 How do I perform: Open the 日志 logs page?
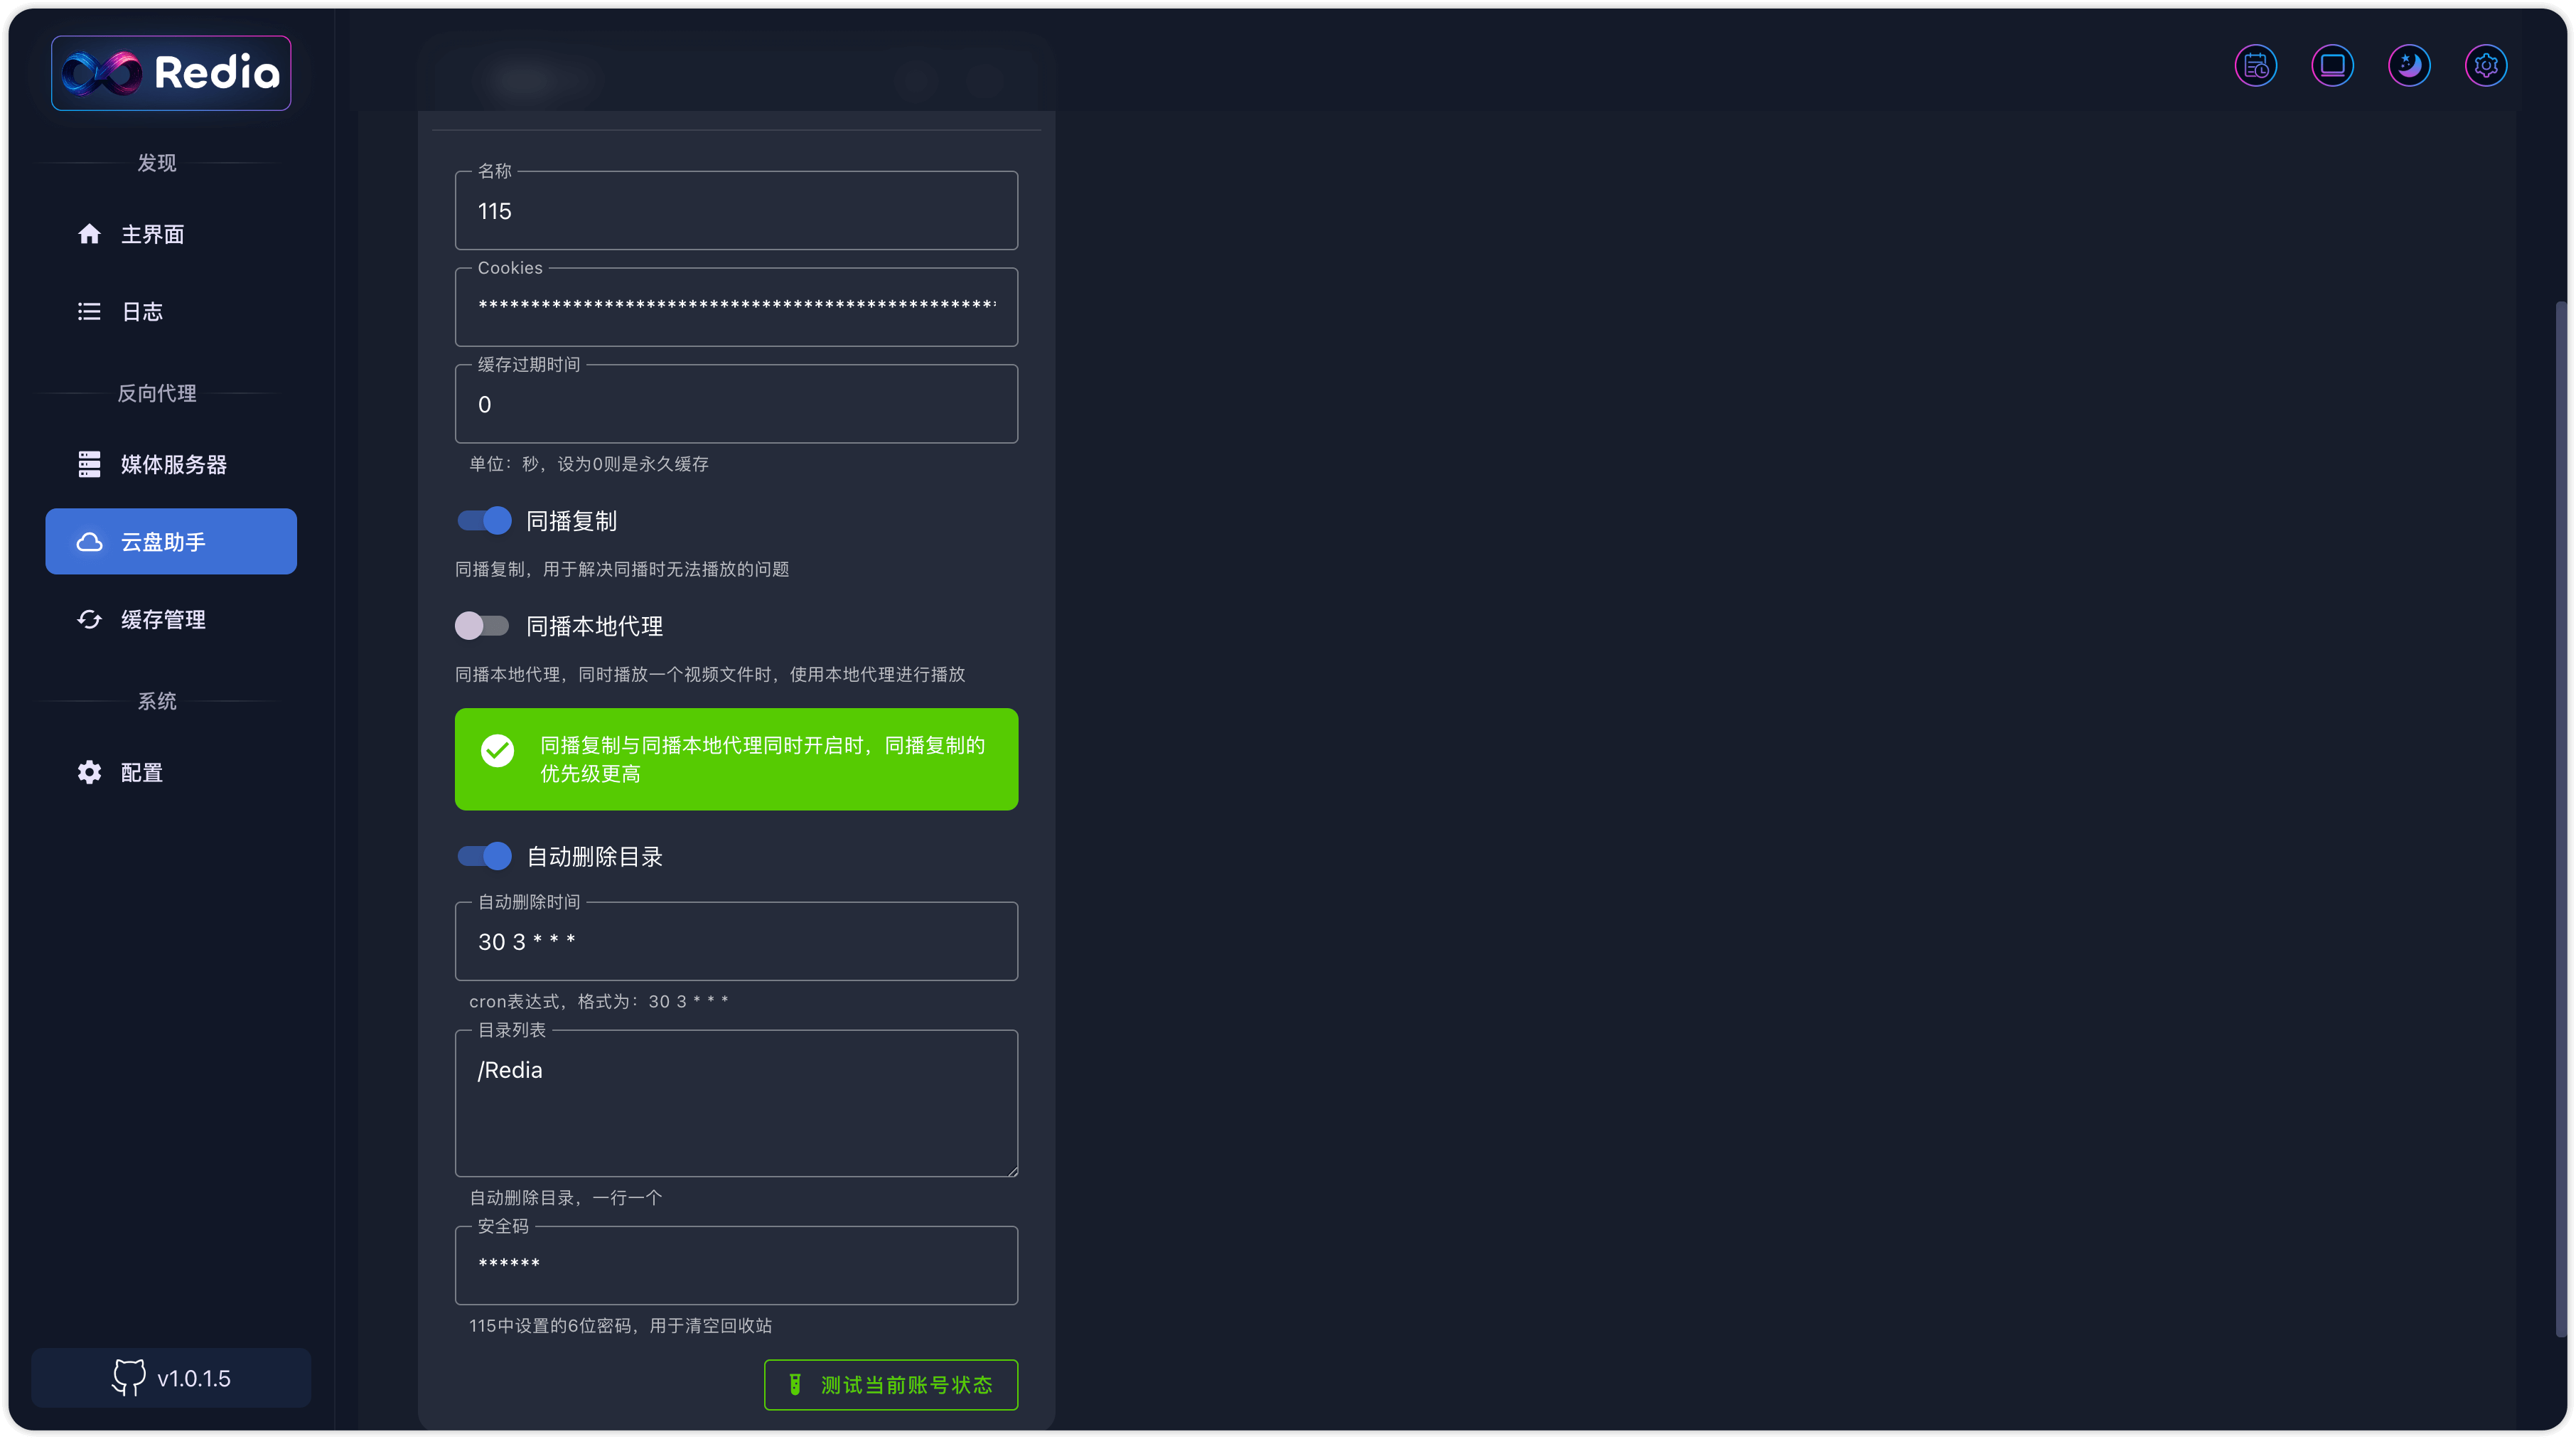(x=141, y=312)
